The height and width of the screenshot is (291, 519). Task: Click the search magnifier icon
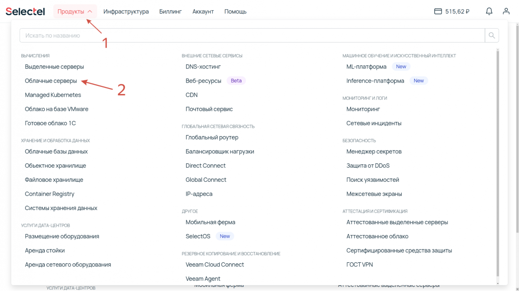click(491, 36)
